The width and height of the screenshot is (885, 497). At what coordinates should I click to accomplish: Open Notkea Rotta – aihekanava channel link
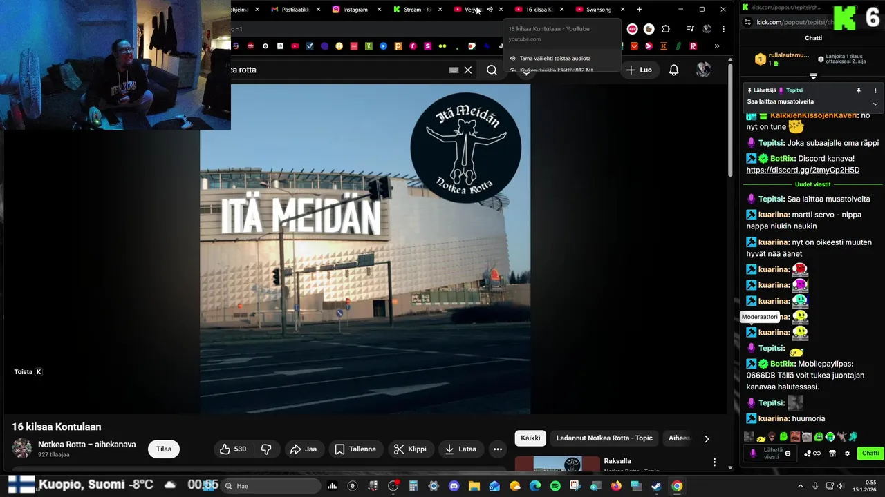[86, 445]
